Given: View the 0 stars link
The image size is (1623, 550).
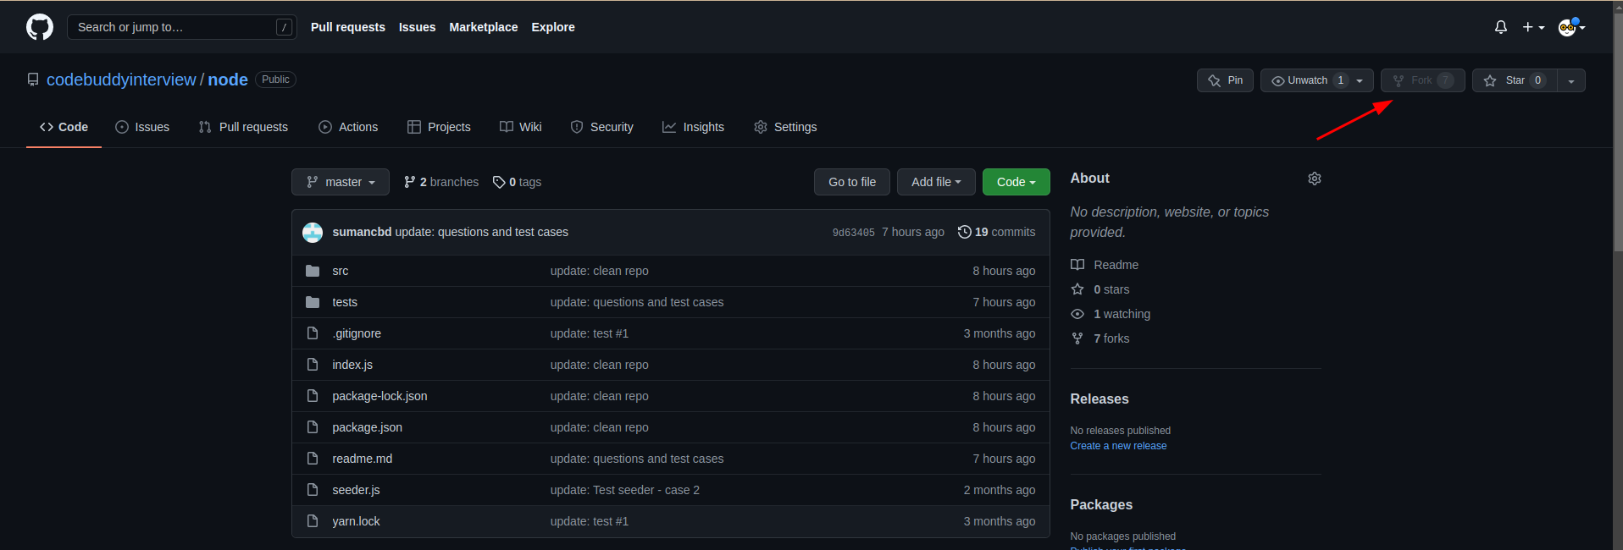Looking at the screenshot, I should [x=1100, y=289].
